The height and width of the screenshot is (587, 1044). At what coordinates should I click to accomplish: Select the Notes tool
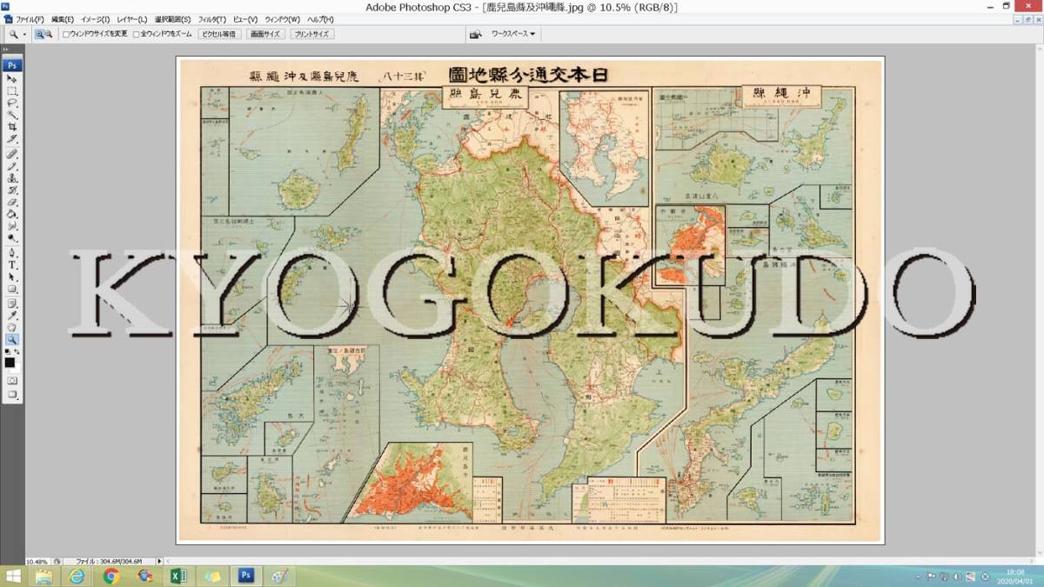pos(12,303)
